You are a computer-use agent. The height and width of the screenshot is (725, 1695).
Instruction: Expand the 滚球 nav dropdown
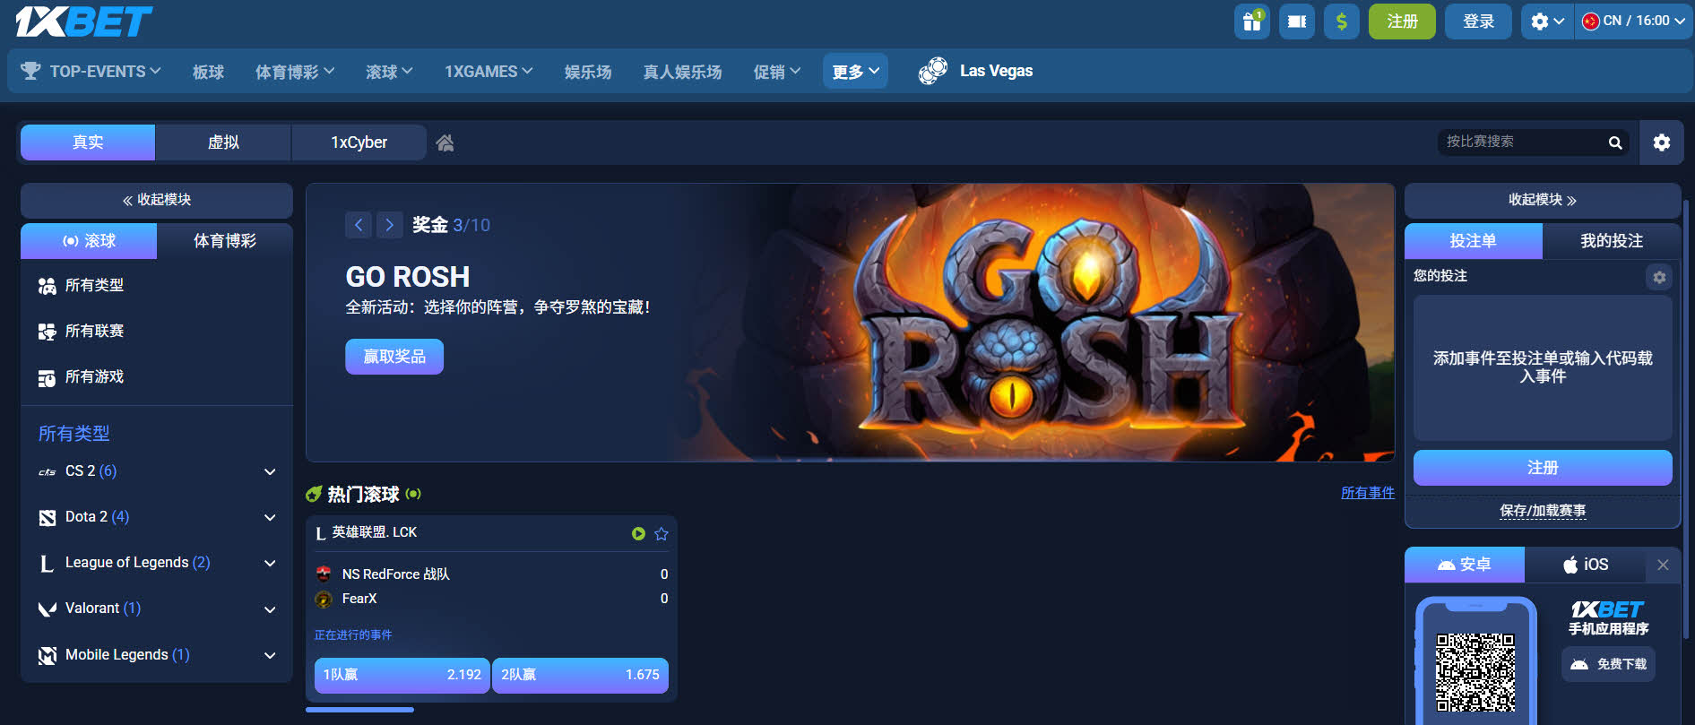[389, 72]
